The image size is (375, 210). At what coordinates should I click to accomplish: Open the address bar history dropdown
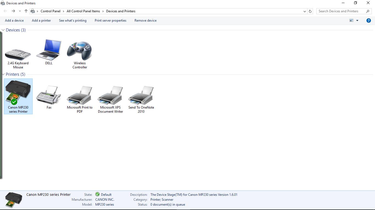click(304, 11)
